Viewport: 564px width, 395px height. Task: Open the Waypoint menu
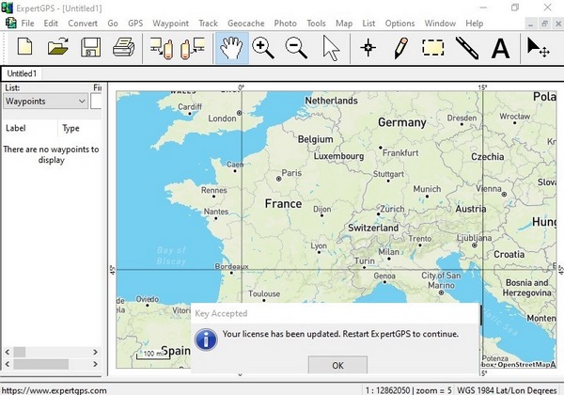170,24
